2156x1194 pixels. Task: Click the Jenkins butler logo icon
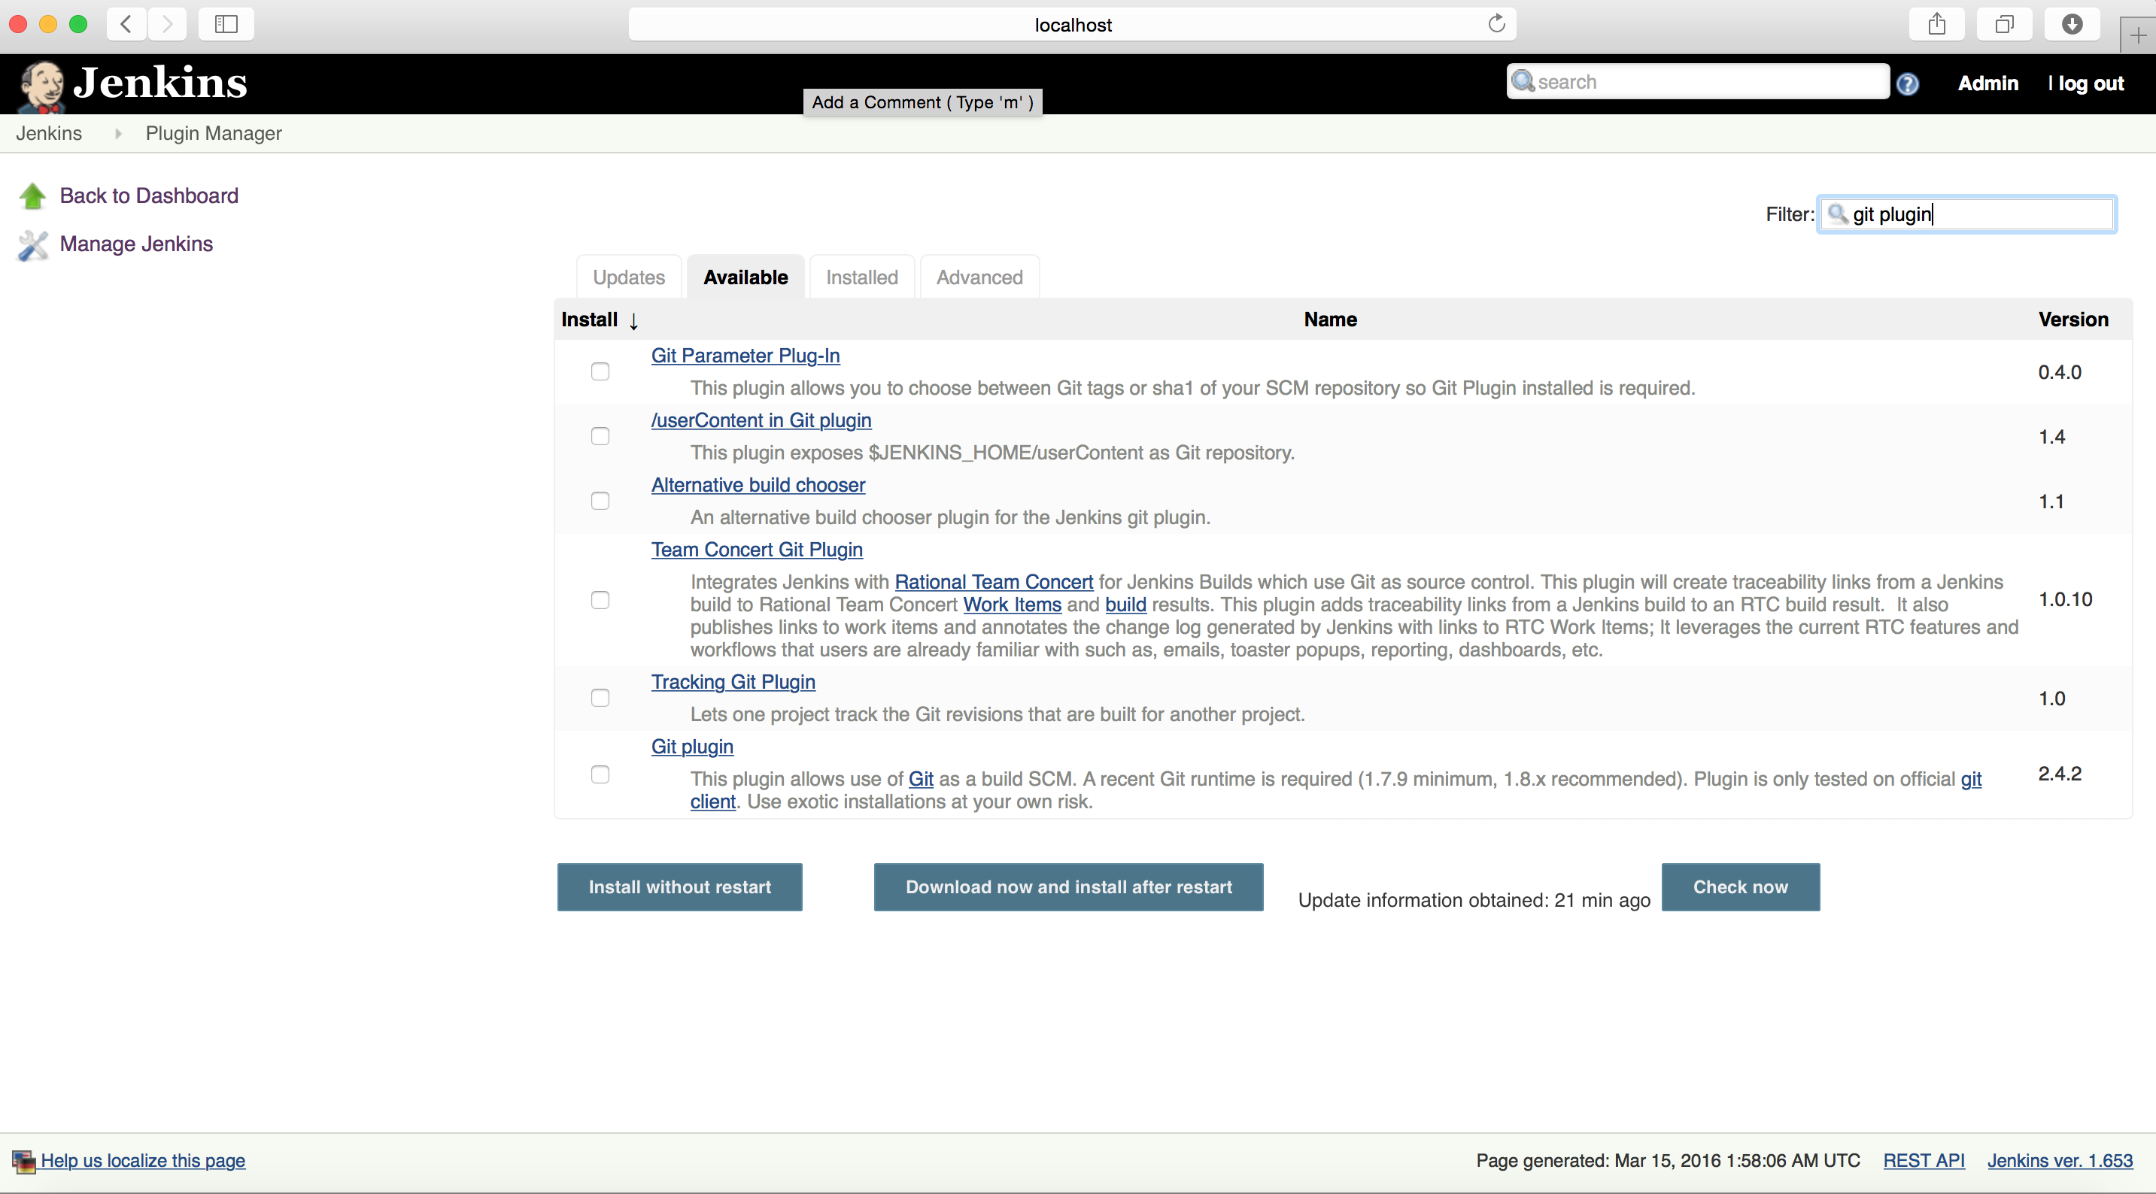42,86
